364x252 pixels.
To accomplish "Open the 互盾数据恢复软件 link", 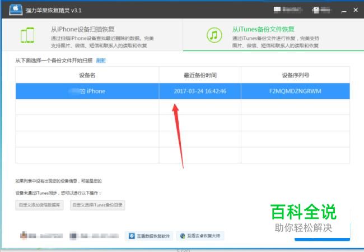I will coord(149,236).
